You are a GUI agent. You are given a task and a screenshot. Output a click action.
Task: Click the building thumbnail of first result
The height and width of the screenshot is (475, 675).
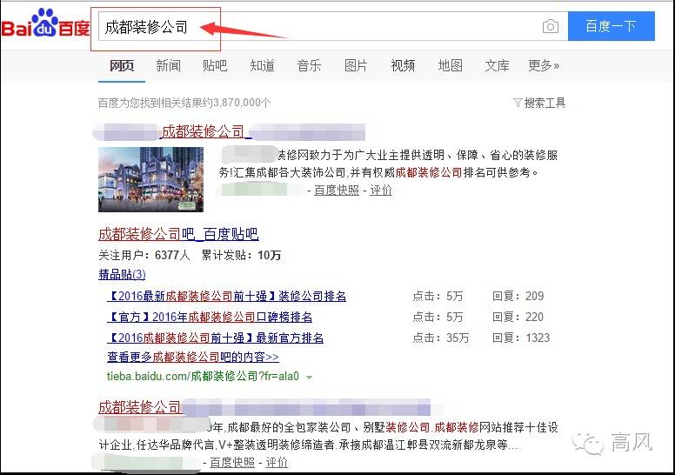(x=150, y=179)
